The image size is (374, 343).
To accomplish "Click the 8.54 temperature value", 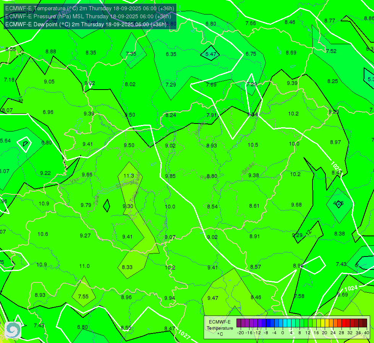I will [x=212, y=206].
